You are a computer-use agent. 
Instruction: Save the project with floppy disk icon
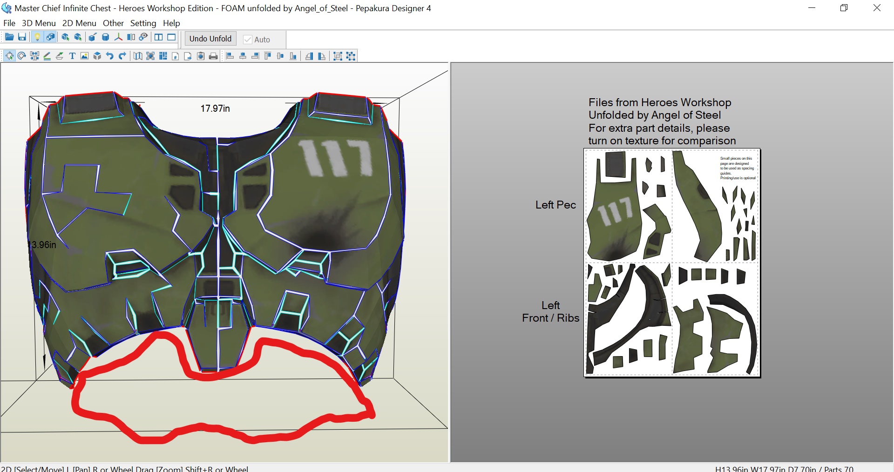[x=22, y=37]
